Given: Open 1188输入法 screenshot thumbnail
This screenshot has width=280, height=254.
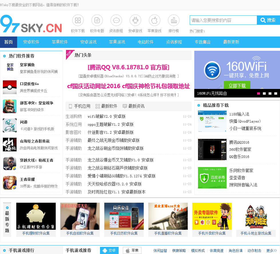Looking at the screenshot, I should coord(212,121).
